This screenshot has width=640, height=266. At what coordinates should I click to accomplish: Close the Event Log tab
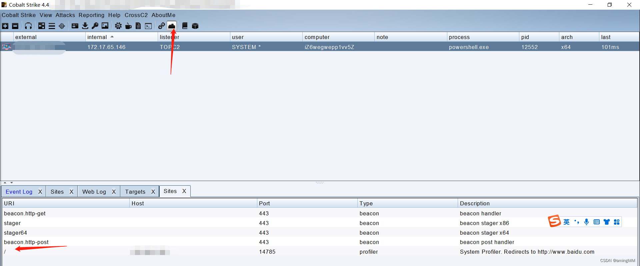pyautogui.click(x=40, y=192)
